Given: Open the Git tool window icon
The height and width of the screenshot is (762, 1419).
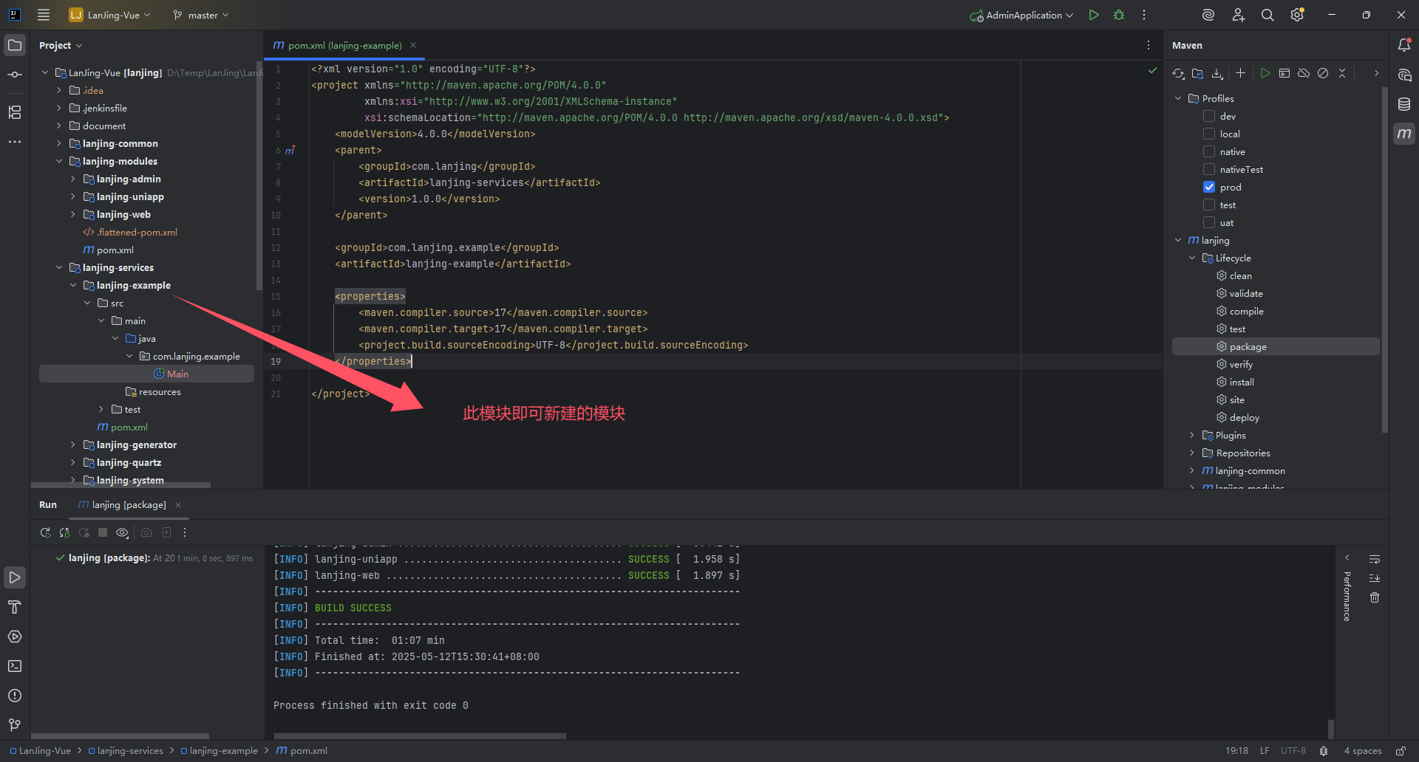Looking at the screenshot, I should (15, 725).
